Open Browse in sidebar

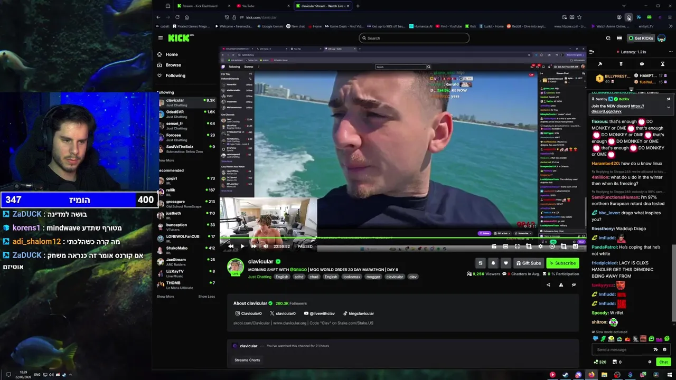tap(173, 65)
